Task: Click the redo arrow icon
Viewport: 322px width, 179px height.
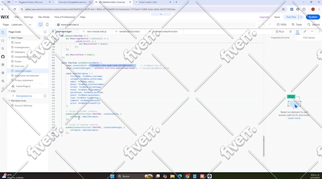Action: click(269, 25)
